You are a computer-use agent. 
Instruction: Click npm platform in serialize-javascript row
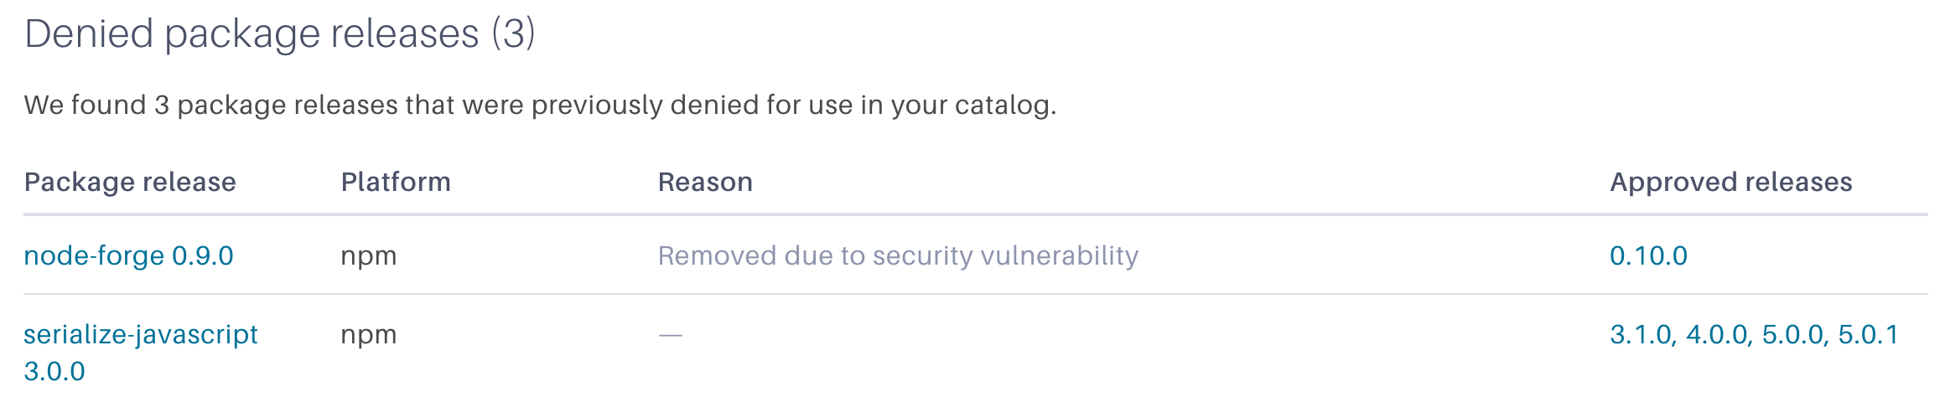pyautogui.click(x=368, y=335)
